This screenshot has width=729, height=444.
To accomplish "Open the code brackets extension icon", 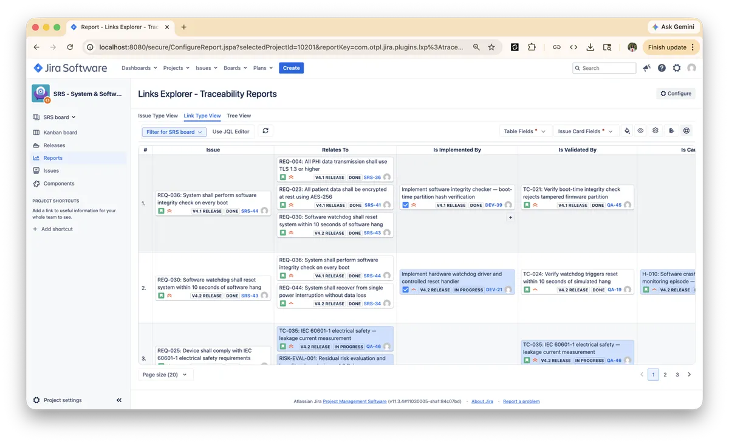I will 573,47.
